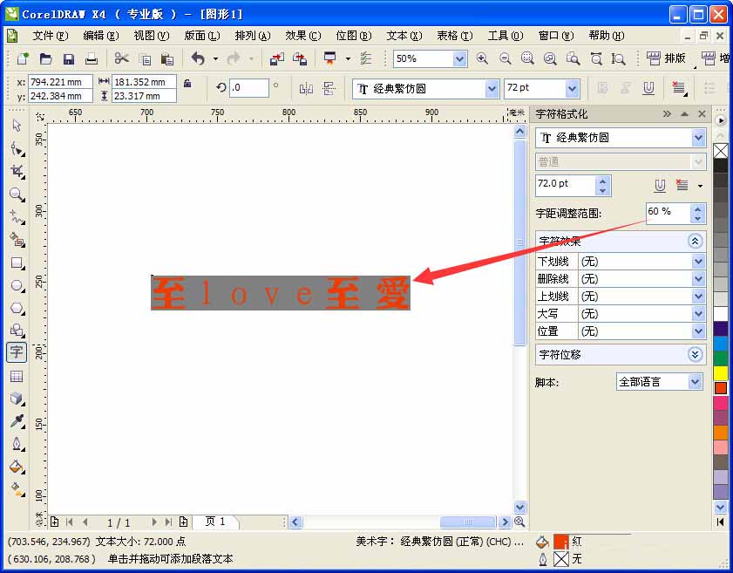Click the Undo arrow icon
The width and height of the screenshot is (733, 573).
point(198,58)
